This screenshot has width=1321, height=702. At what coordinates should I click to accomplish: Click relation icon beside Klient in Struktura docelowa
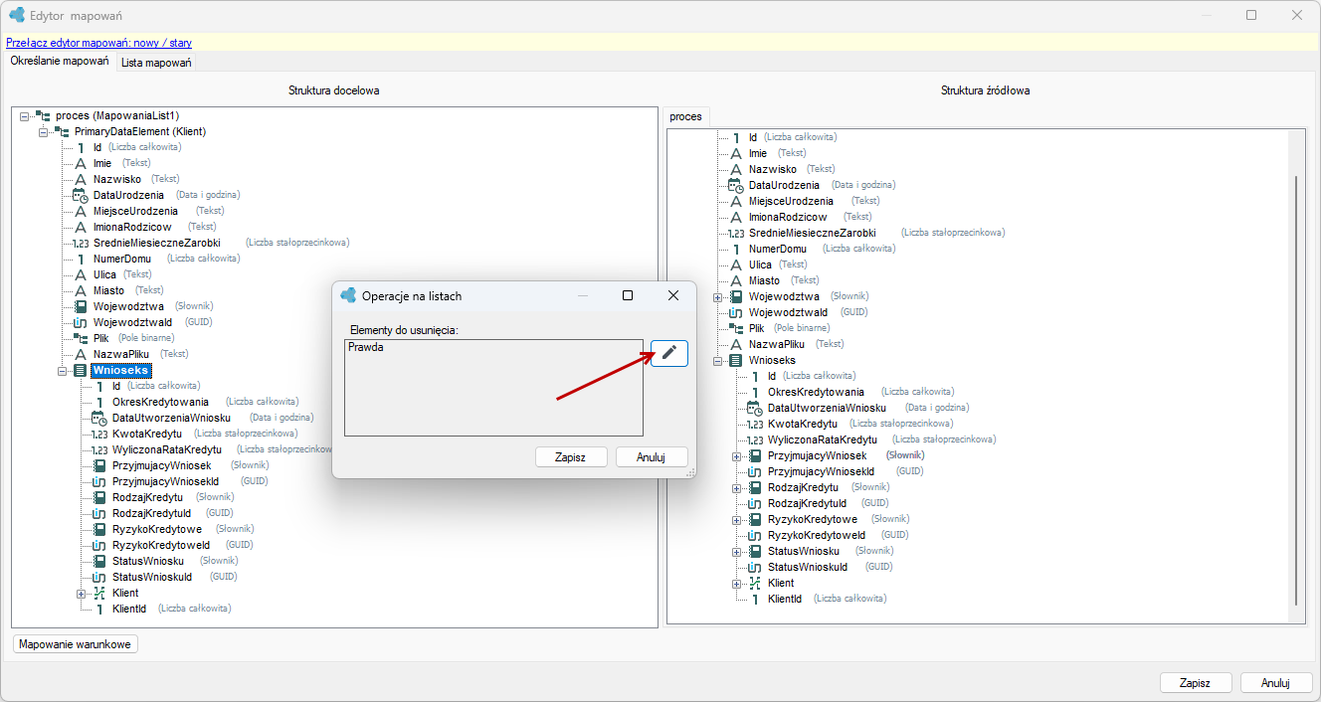(101, 593)
